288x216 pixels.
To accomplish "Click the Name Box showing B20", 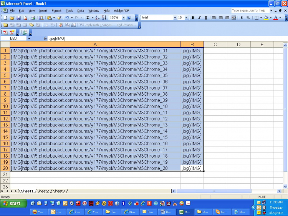I will pyautogui.click(x=13, y=38).
